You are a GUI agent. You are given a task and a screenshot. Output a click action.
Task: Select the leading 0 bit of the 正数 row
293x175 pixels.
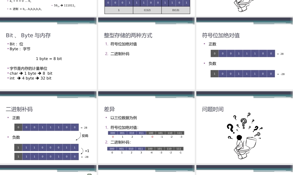(214, 53)
